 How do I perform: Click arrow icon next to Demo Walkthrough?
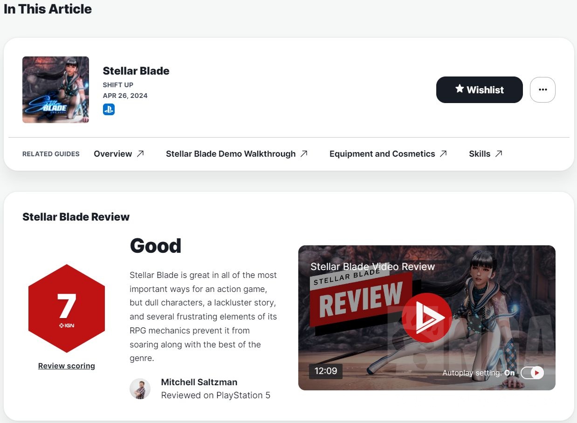coord(304,154)
